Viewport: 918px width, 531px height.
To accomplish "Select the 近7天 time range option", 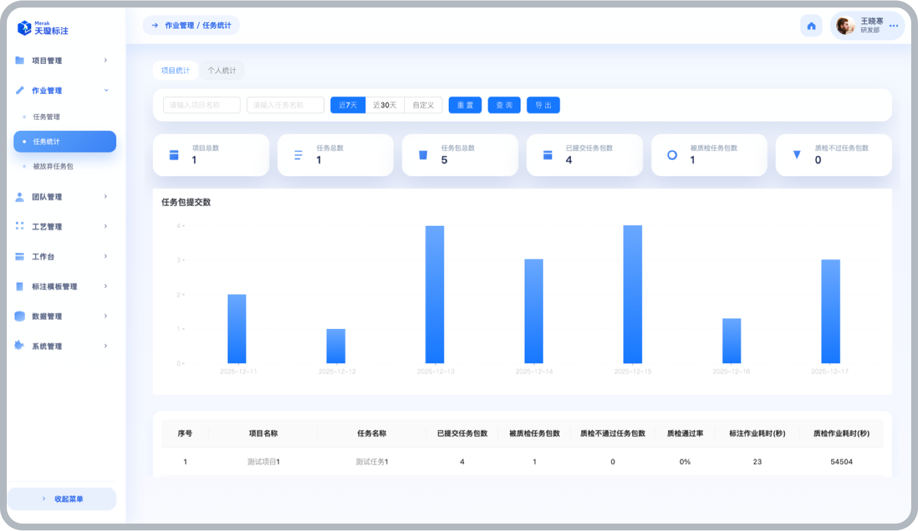I will [x=348, y=105].
